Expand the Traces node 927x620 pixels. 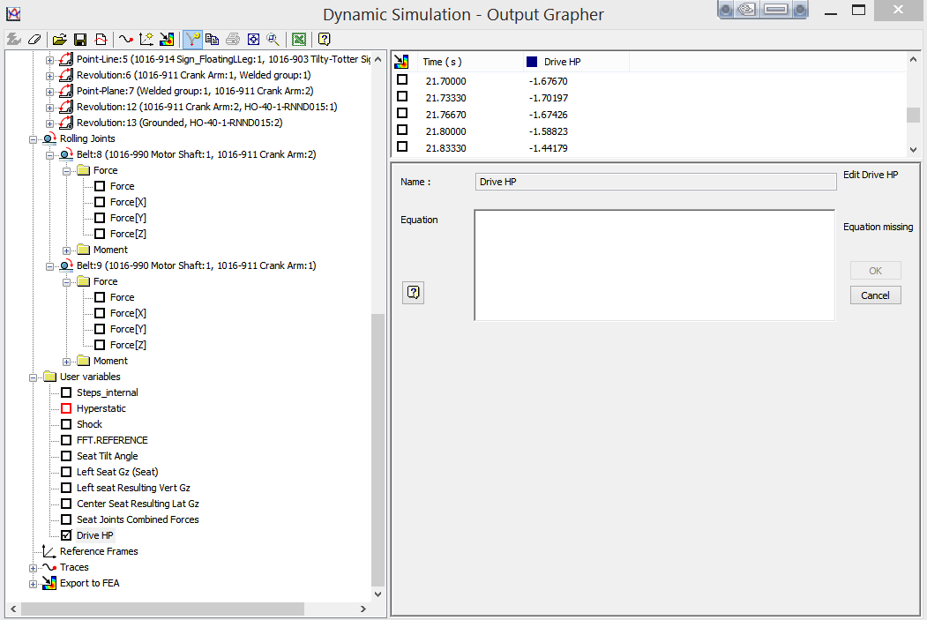[34, 568]
